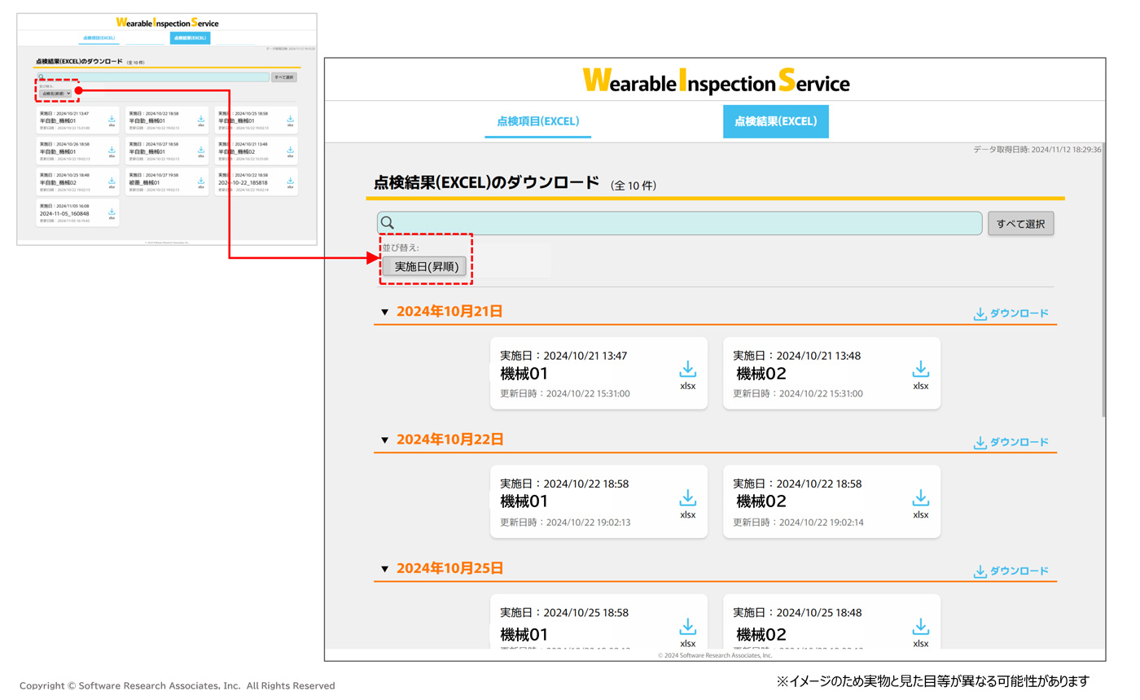Switch to 点検項目(EXCEL) tab in large window

tap(537, 121)
